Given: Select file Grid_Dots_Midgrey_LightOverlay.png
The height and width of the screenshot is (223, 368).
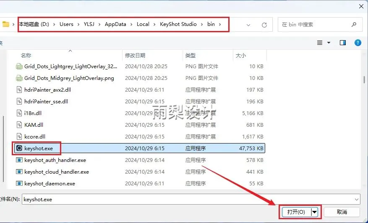Looking at the screenshot, I should point(69,78).
